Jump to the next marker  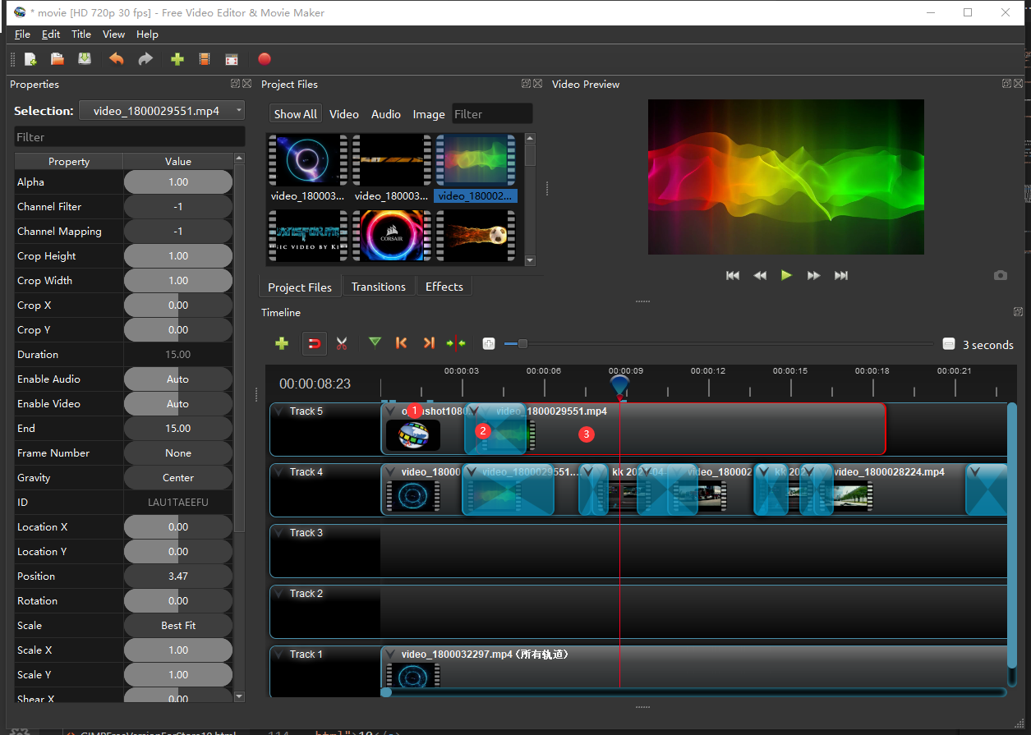[429, 343]
